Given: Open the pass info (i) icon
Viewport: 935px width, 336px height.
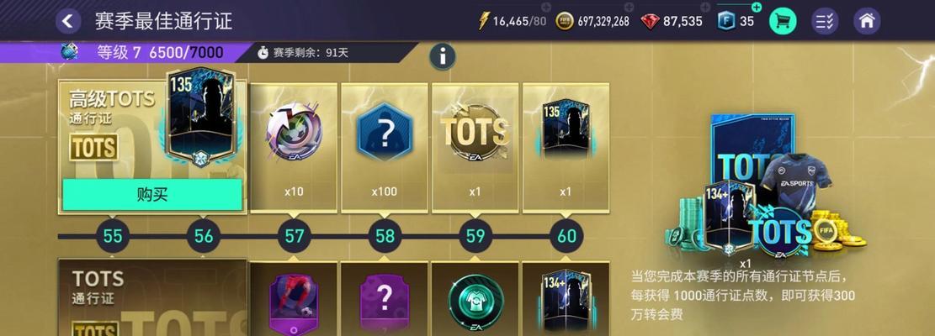Looking at the screenshot, I should pyautogui.click(x=443, y=57).
